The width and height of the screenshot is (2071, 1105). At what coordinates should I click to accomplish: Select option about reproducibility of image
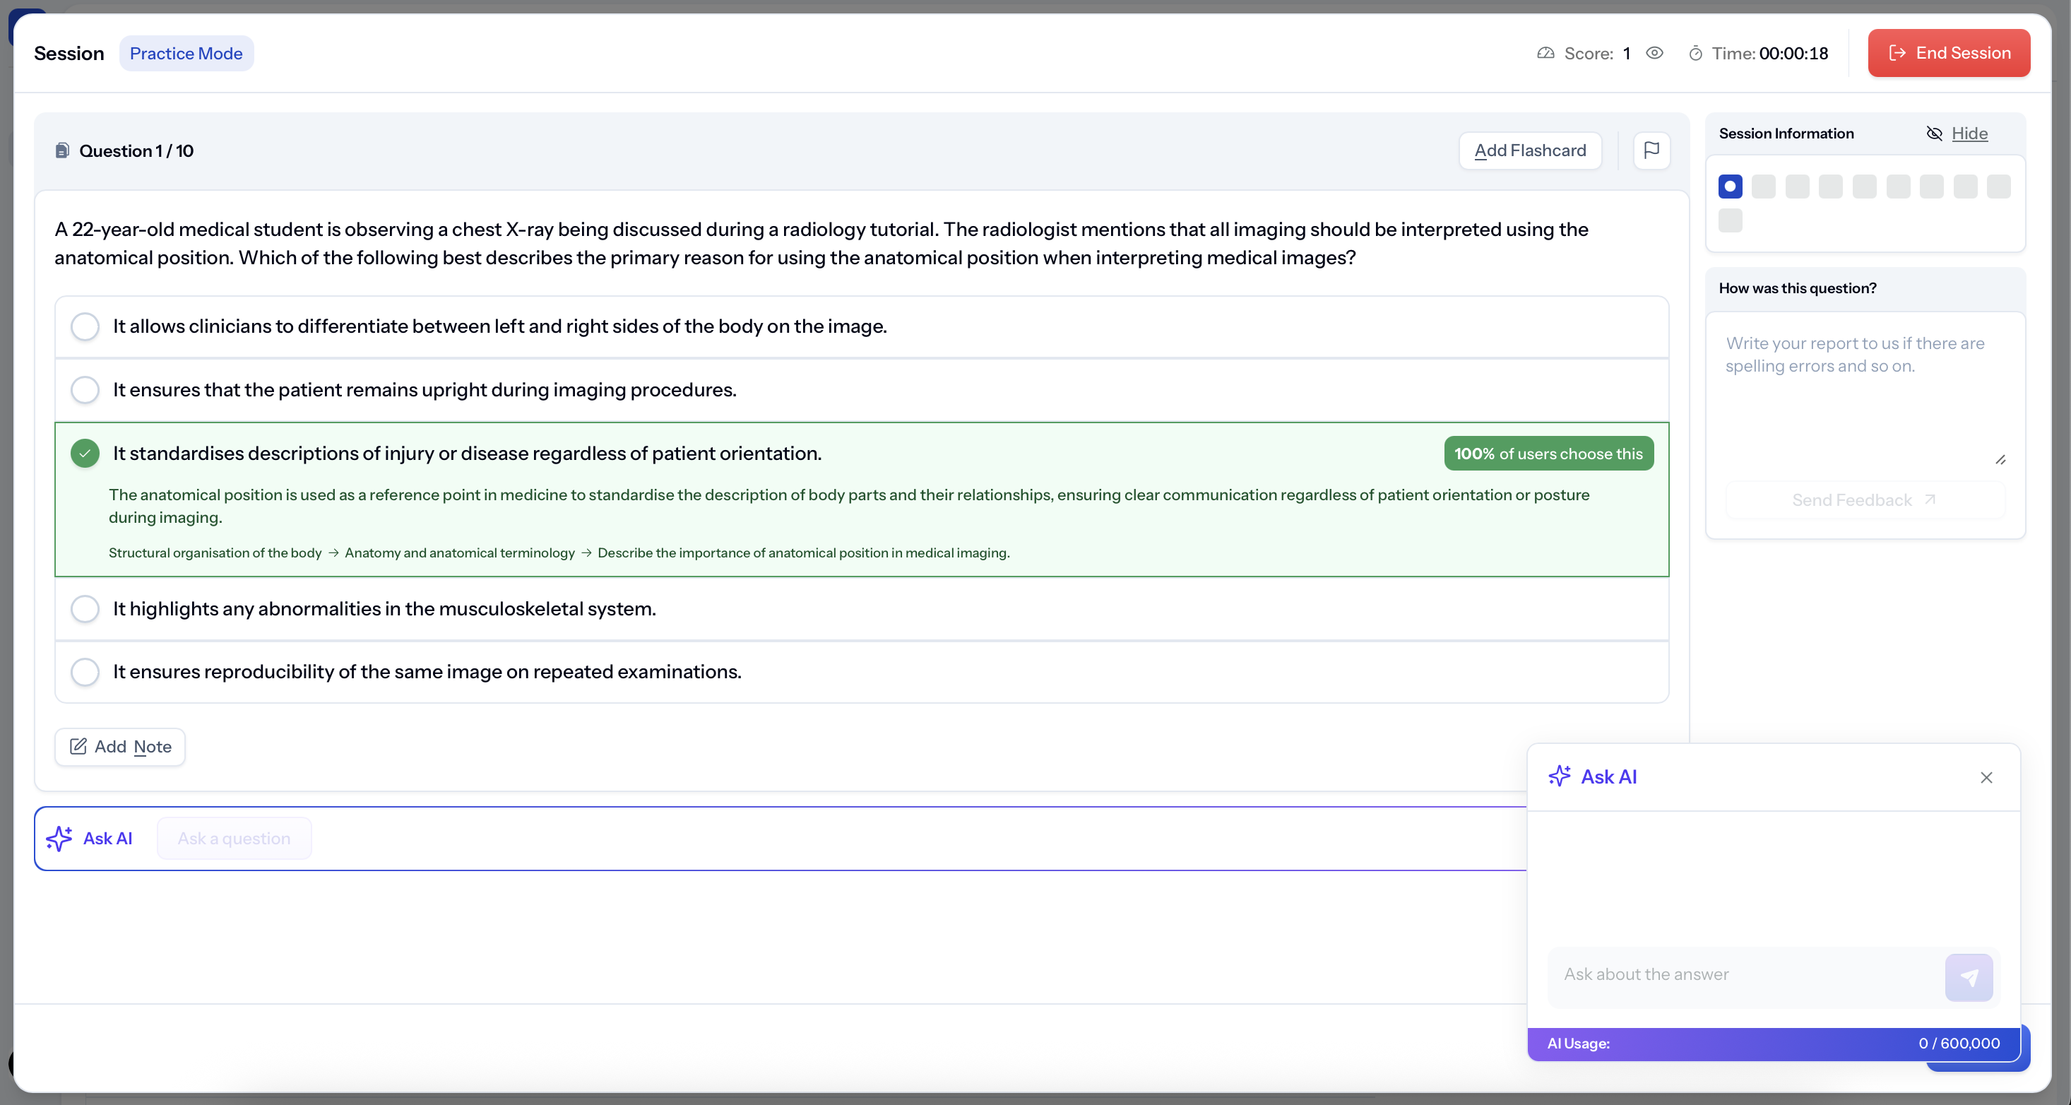coord(85,671)
